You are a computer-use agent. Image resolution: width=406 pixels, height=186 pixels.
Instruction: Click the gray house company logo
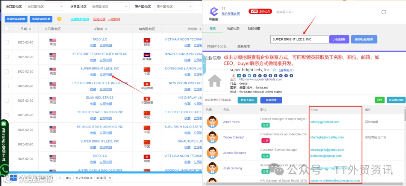point(215,80)
